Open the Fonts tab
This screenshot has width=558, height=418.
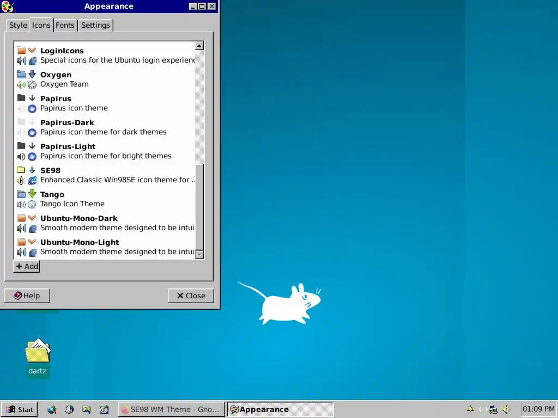tap(65, 25)
